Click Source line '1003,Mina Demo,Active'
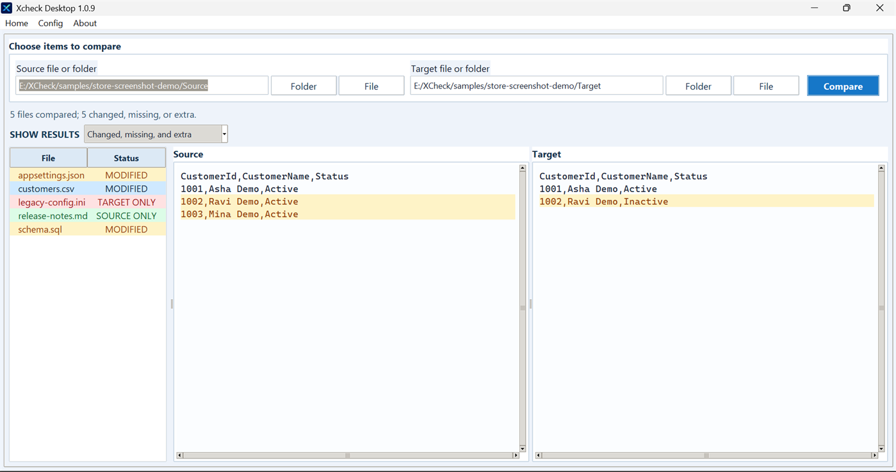The width and height of the screenshot is (896, 472). click(x=240, y=214)
